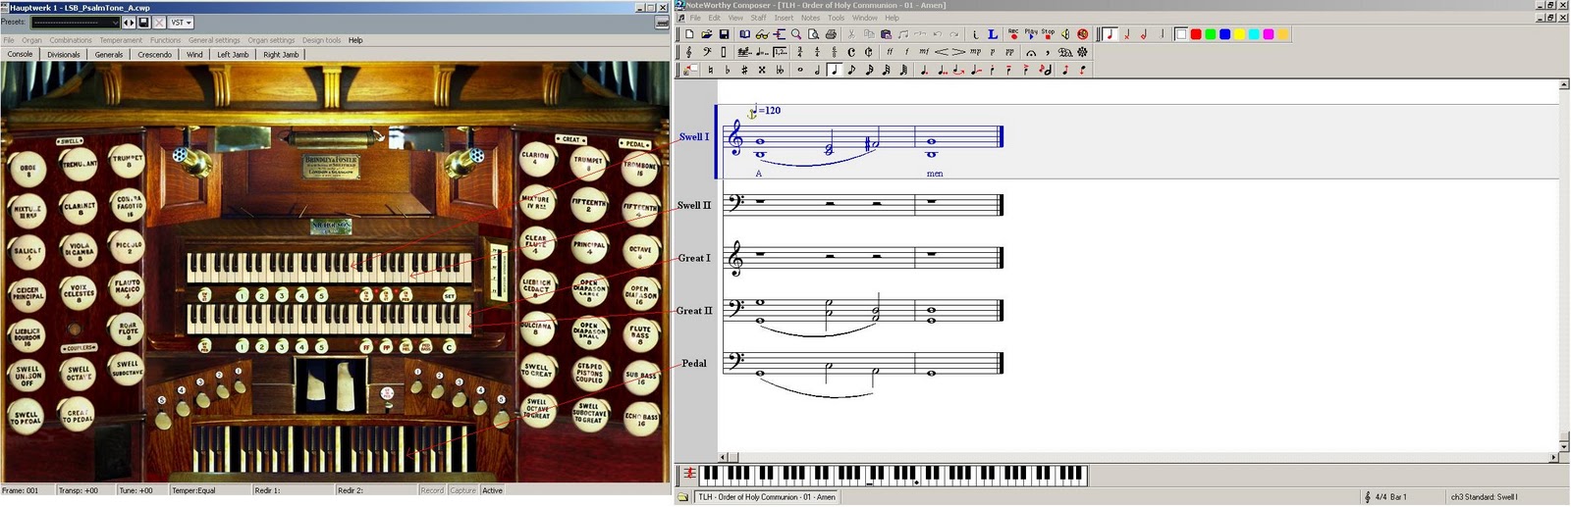
Task: Open the Tools menu in NoteWorthy Composer
Action: (x=836, y=18)
